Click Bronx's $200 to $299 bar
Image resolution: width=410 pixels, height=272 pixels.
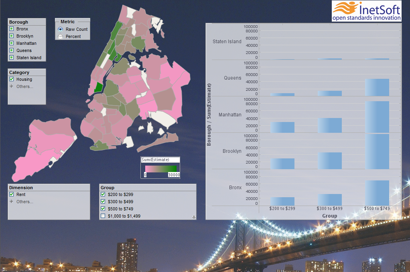(282, 201)
